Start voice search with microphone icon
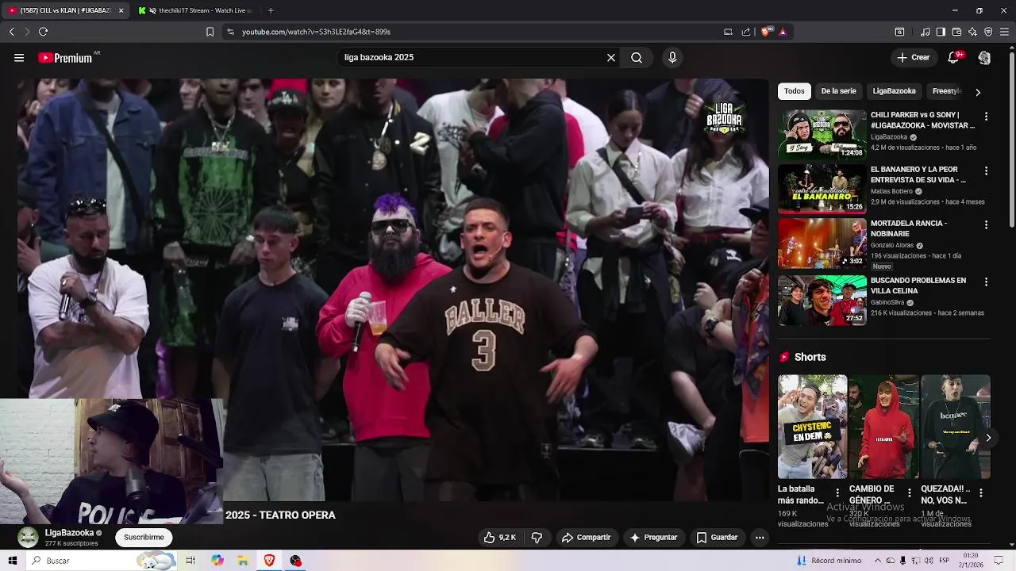Screen dimensions: 1016x571 click(672, 58)
